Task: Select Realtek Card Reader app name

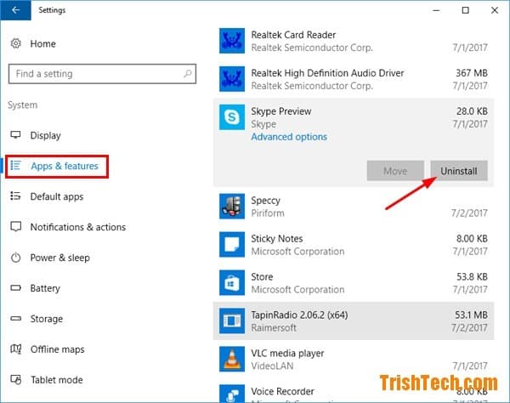Action: [293, 35]
